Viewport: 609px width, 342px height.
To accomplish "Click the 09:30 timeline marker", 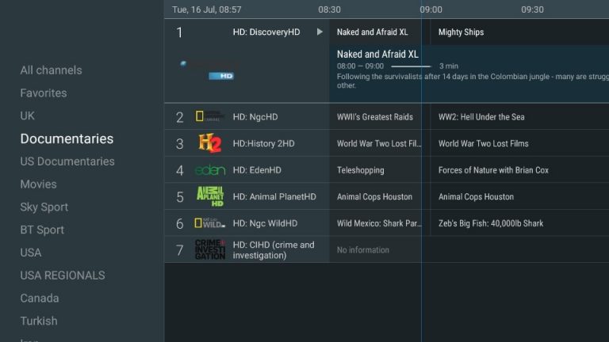I will 532,9.
